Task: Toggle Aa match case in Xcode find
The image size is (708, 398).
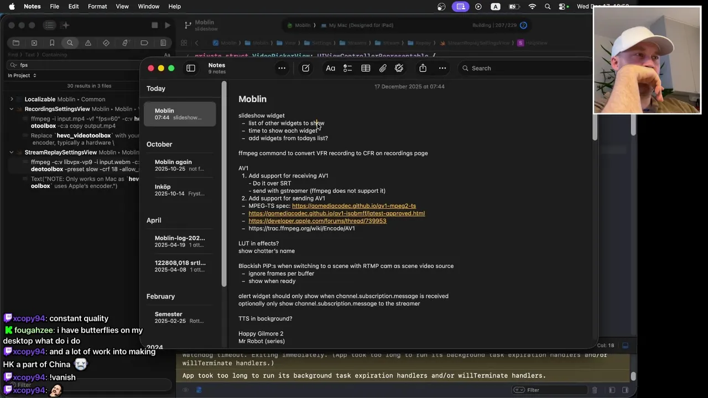Action: [x=167, y=55]
